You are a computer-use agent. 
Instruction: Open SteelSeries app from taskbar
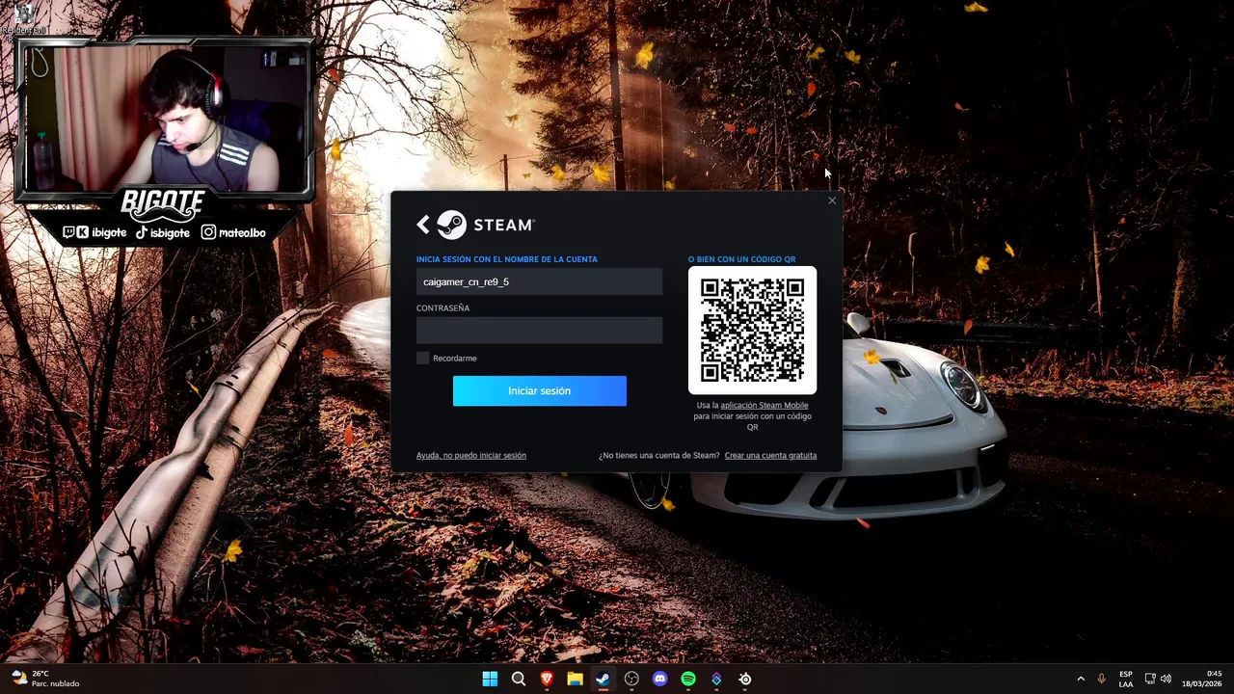click(744, 679)
